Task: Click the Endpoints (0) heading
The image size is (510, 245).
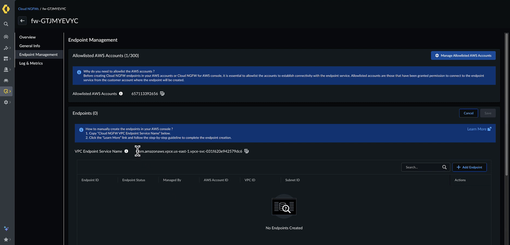Action: point(85,113)
